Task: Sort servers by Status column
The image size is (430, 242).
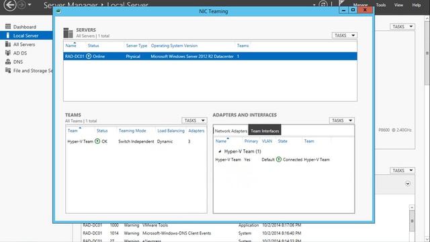Action: 93,46
